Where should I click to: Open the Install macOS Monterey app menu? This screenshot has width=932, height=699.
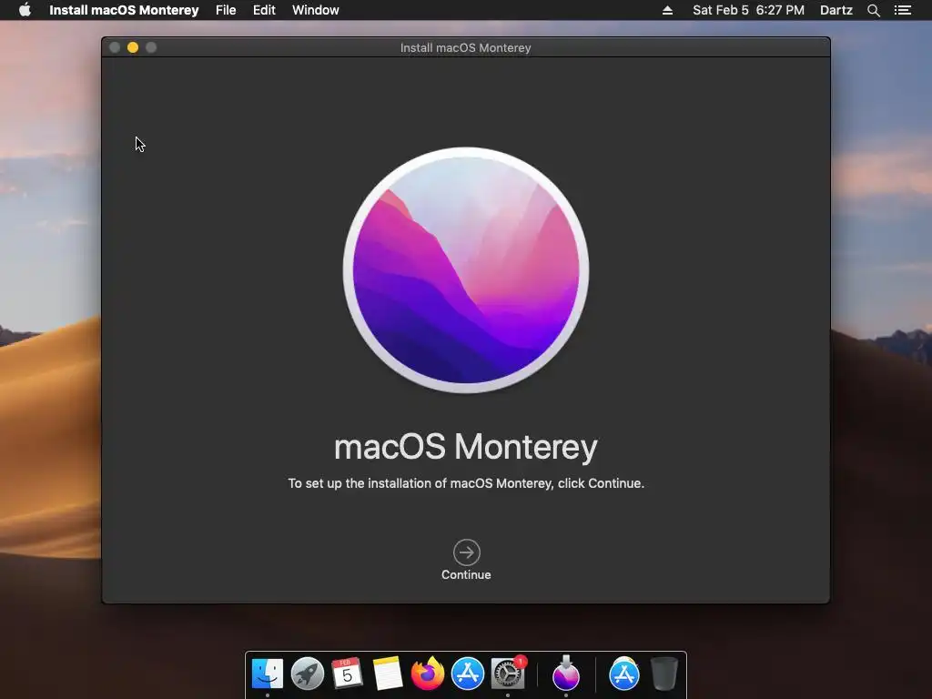pos(124,10)
